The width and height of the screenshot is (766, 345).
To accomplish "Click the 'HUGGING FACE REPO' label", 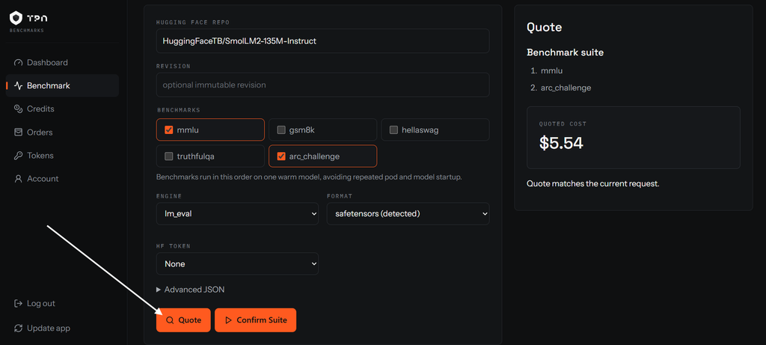I will tap(192, 22).
